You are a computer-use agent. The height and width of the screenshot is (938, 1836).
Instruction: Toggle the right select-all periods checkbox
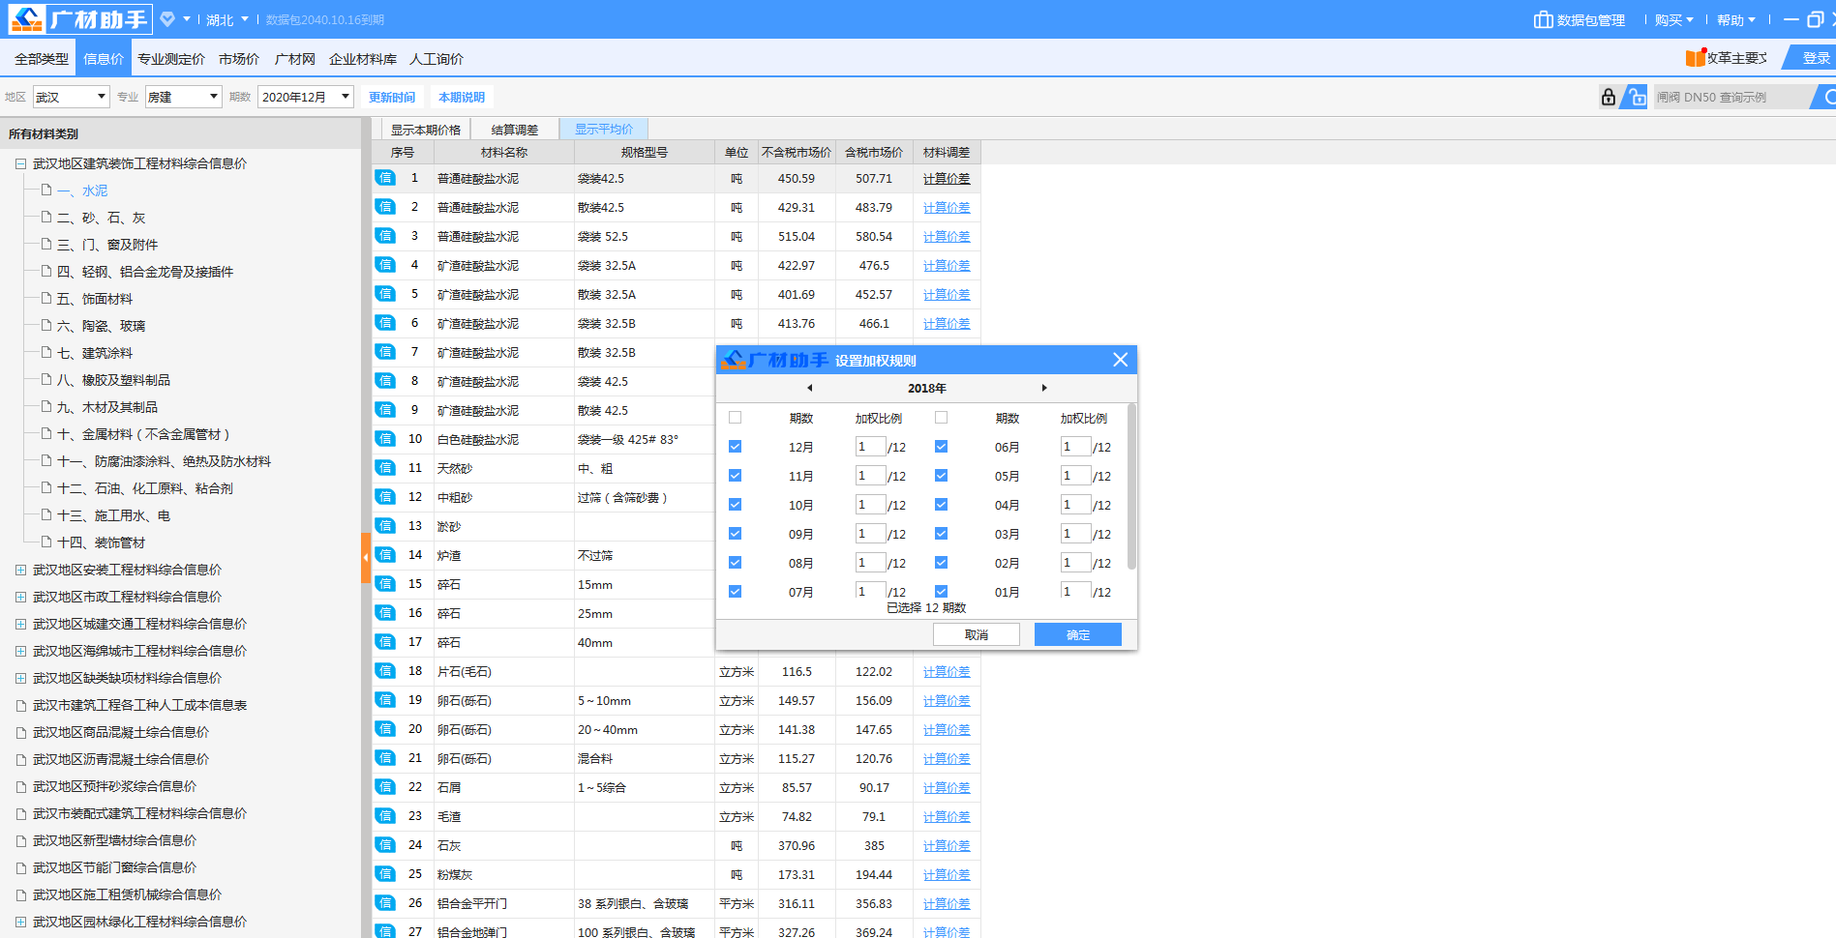tap(941, 418)
